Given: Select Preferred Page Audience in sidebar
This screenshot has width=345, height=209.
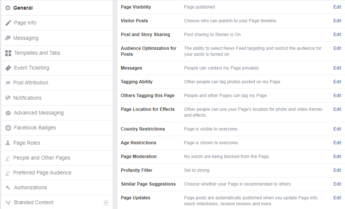Looking at the screenshot, I should pos(42,173).
